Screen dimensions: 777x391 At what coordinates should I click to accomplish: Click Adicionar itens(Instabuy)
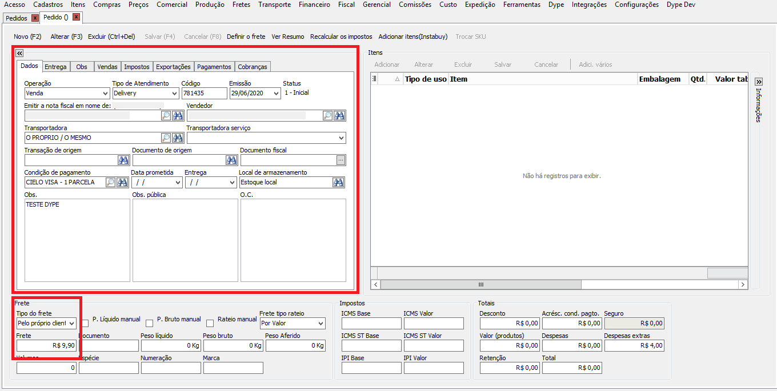pyautogui.click(x=413, y=37)
